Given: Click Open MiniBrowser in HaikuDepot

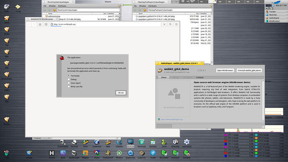Looking at the screenshot, I should coord(225,70).
